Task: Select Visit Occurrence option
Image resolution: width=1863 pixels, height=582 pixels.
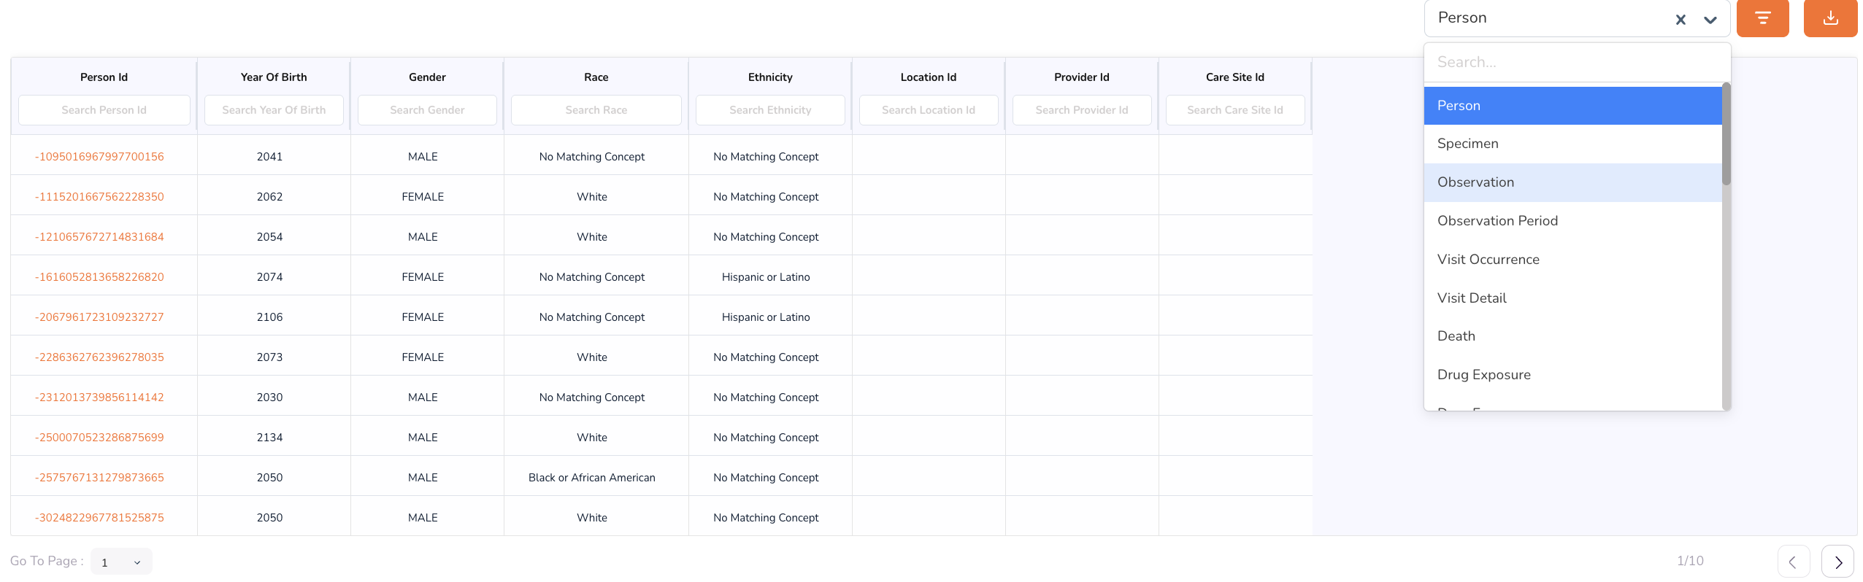Action: (1573, 260)
